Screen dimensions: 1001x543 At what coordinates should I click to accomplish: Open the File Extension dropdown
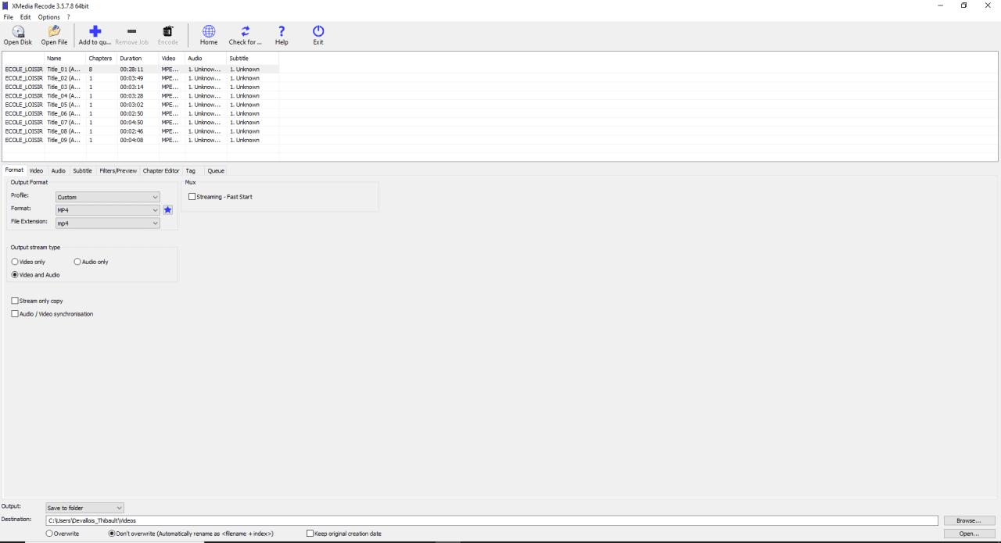(x=108, y=223)
